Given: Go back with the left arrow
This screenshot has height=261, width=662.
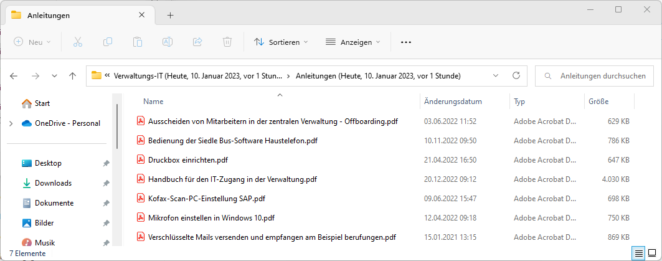Looking at the screenshot, I should 14,76.
